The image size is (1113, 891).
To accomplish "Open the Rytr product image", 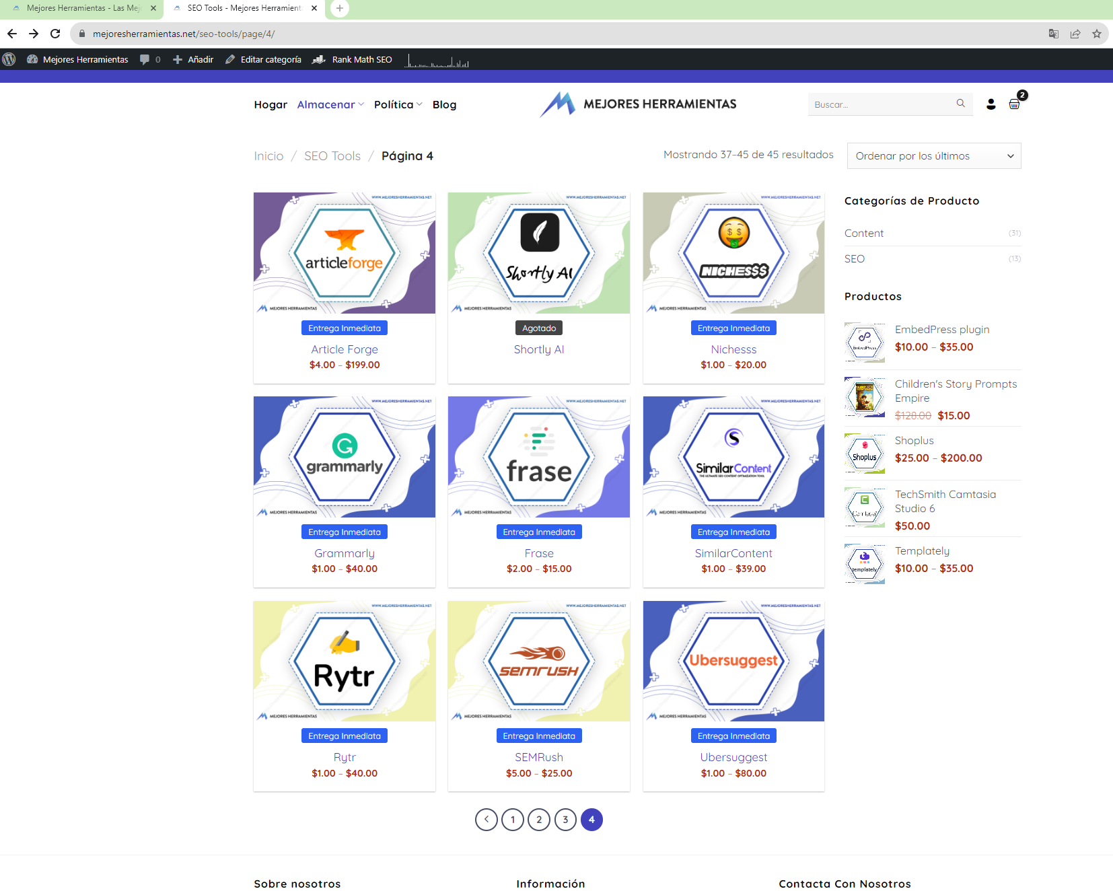I will point(345,661).
